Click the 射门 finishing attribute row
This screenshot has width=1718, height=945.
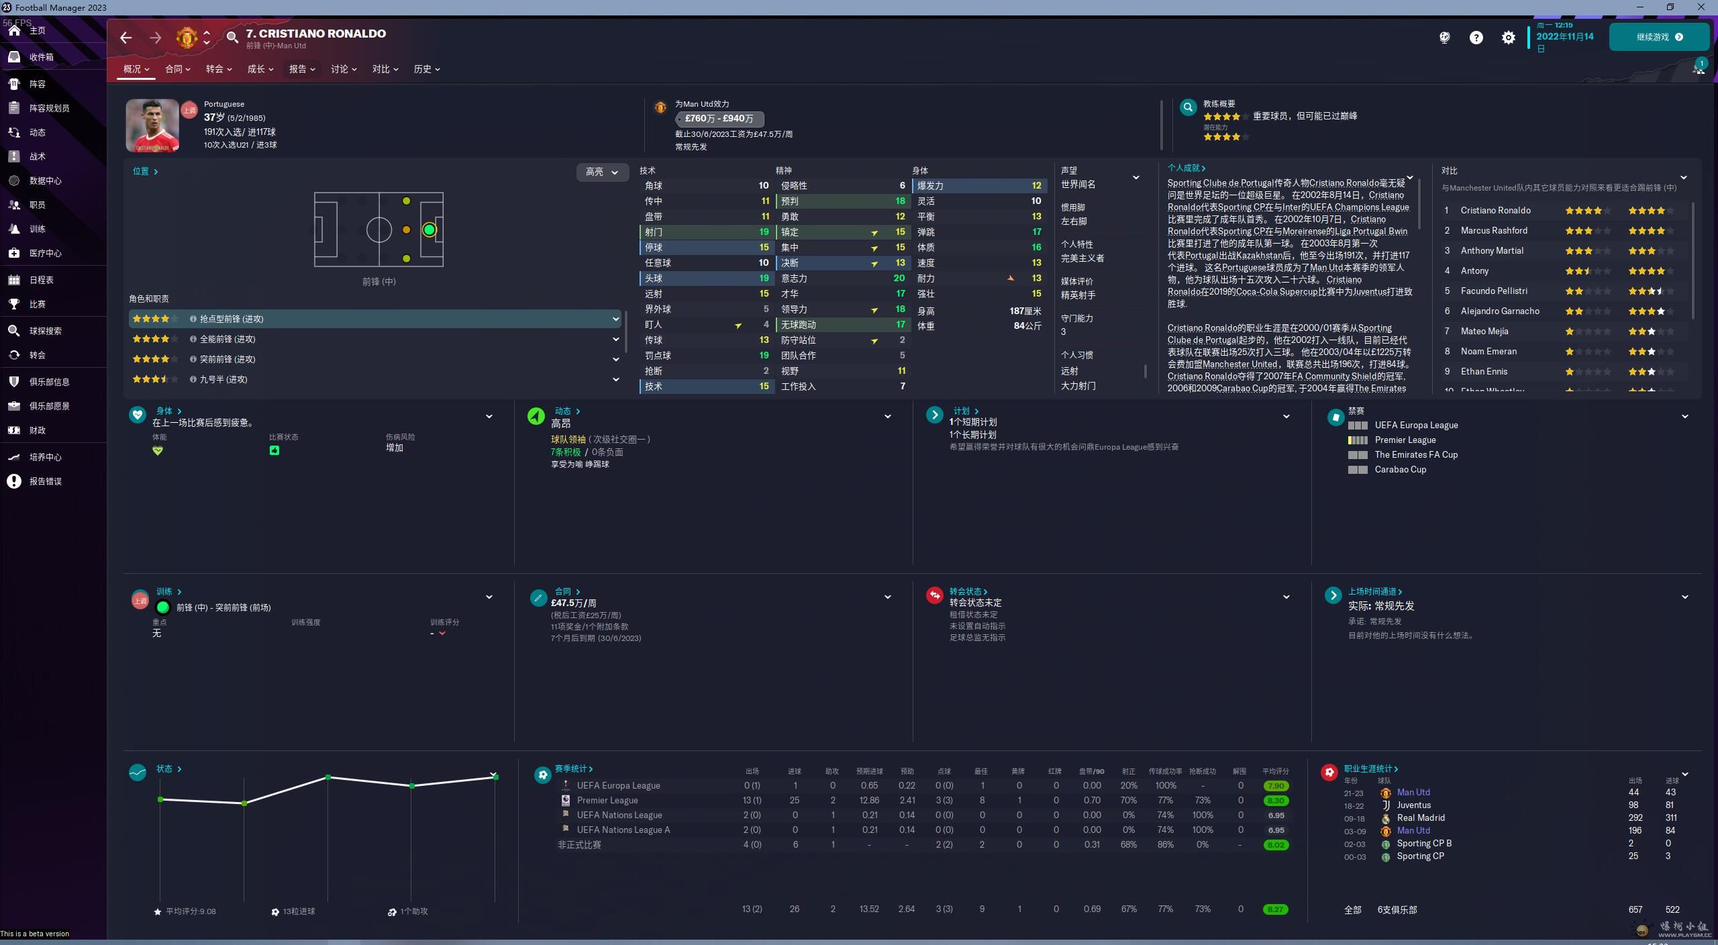[x=706, y=232]
